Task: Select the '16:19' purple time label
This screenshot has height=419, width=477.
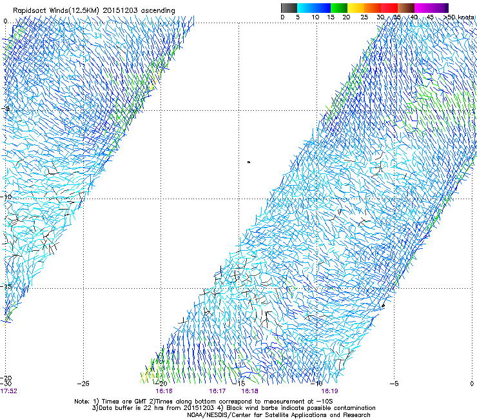Action: pos(329,391)
